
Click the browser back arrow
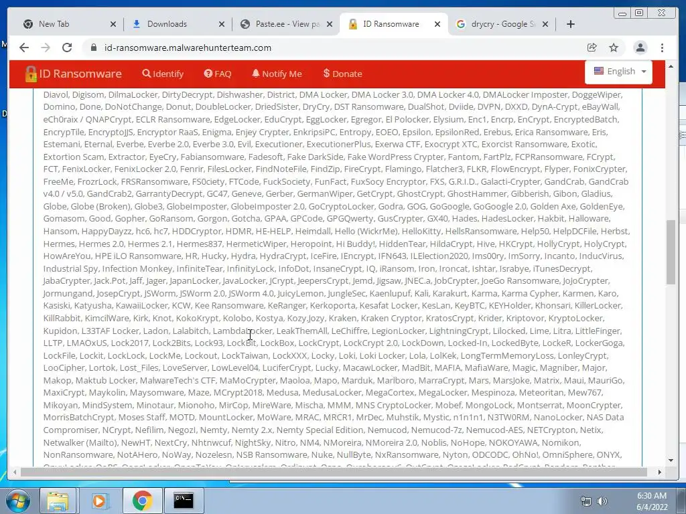[24, 48]
